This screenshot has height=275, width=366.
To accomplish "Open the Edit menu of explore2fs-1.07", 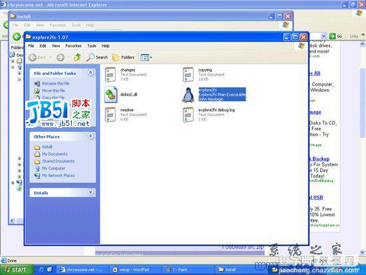I will (x=43, y=46).
